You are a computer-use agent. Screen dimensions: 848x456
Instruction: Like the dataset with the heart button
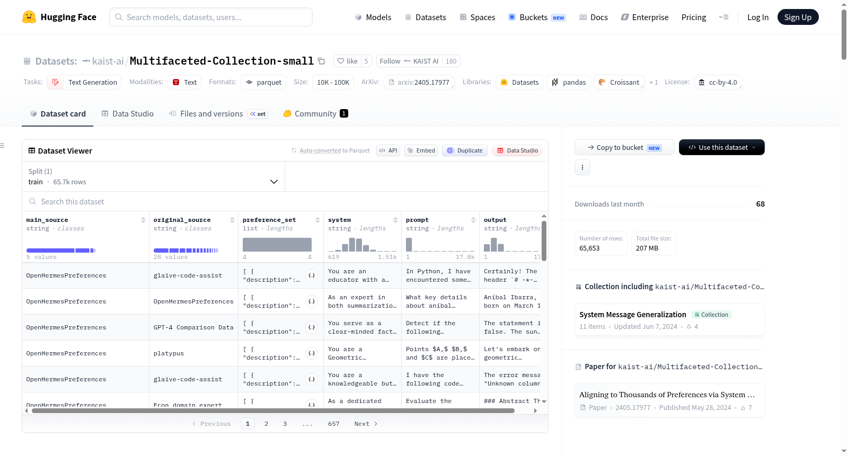pos(347,61)
